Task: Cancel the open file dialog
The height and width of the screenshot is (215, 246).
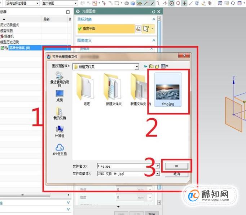Action: coord(176,174)
